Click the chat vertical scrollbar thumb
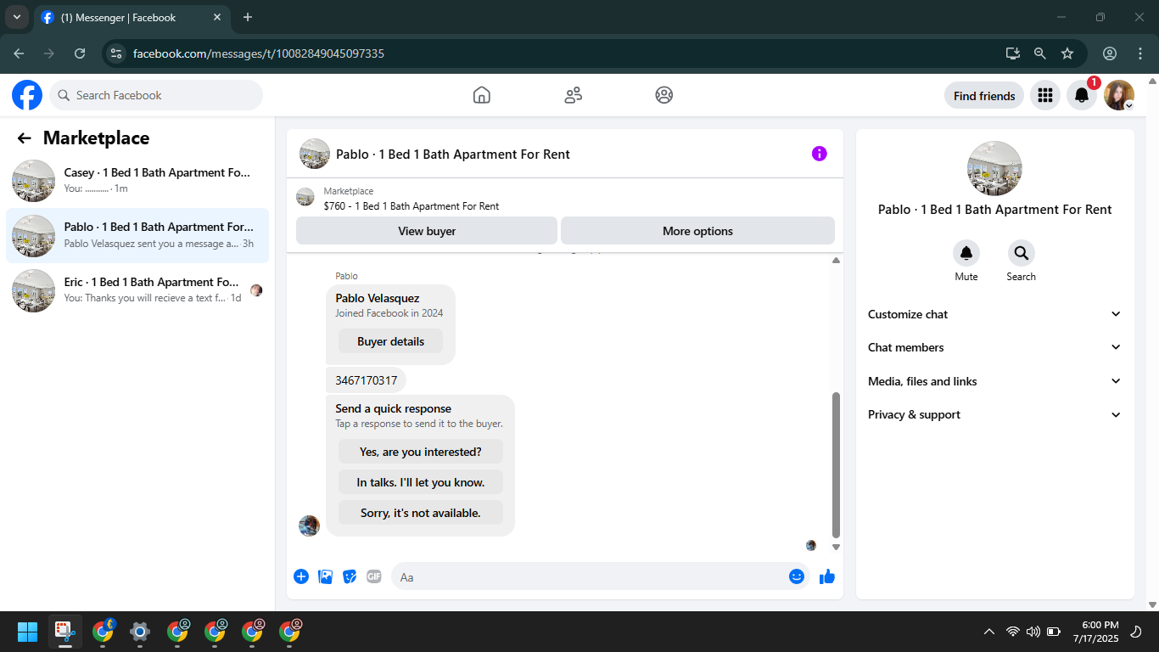 click(836, 465)
